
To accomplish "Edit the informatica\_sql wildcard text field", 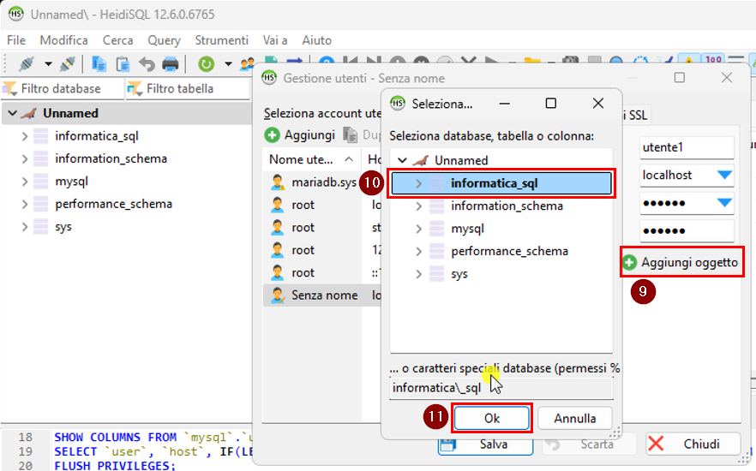I will point(501,388).
